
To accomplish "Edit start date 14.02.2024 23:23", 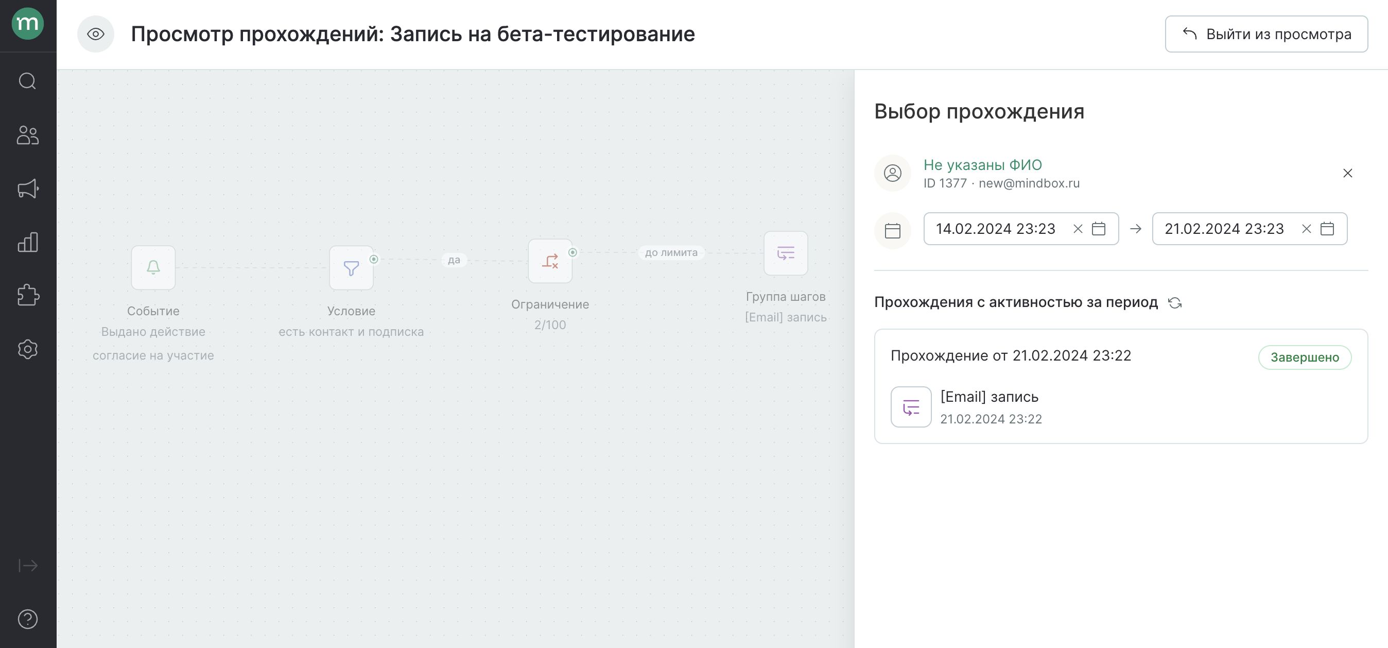I will click(995, 229).
